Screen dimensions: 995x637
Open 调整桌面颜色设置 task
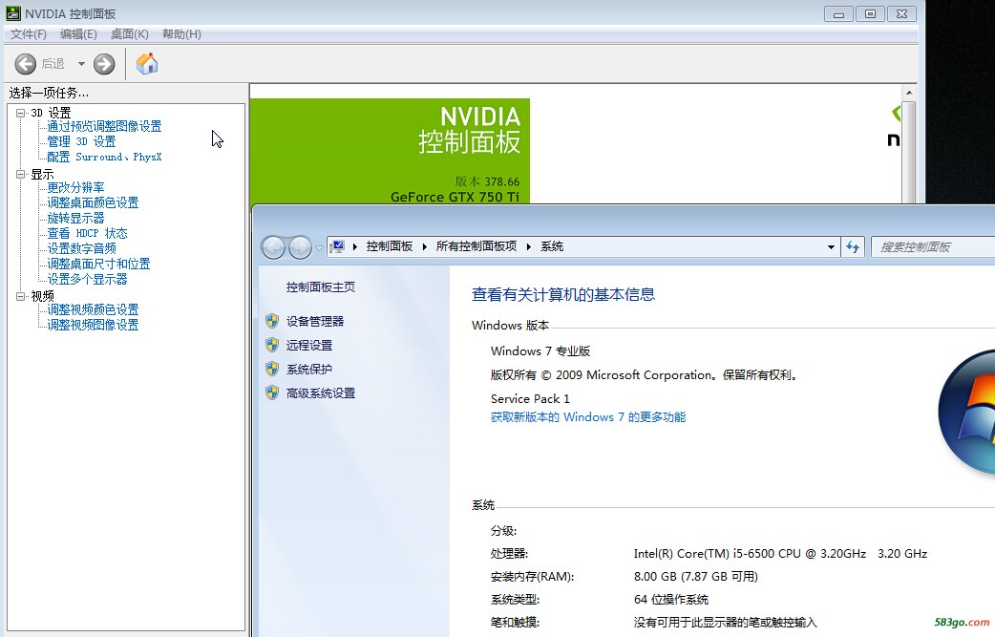(93, 202)
